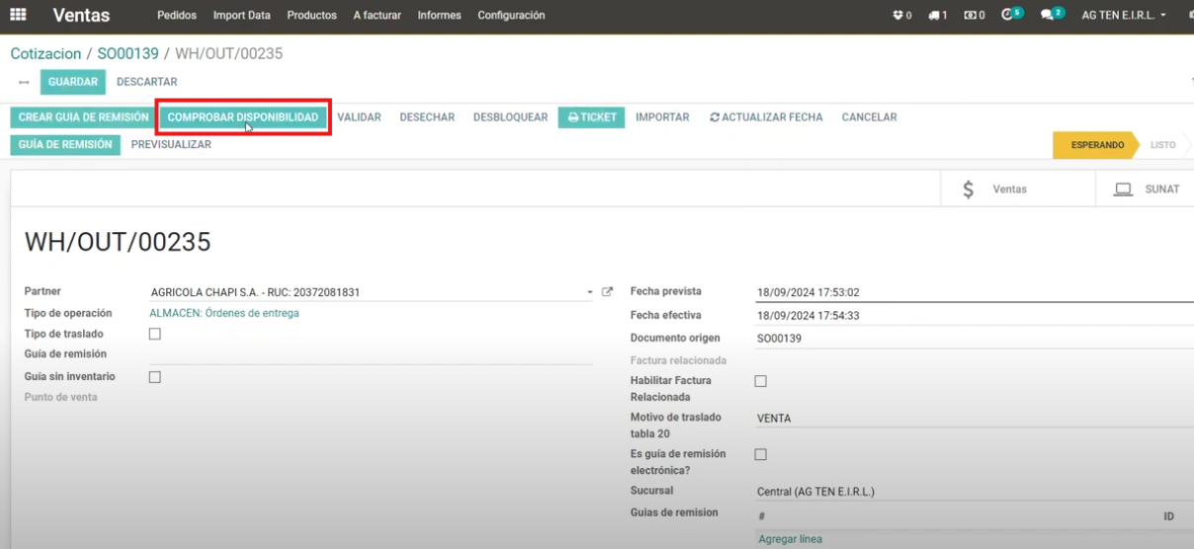The width and height of the screenshot is (1194, 549).
Task: Open the conversations chat bubbles icon
Action: pyautogui.click(x=1052, y=15)
